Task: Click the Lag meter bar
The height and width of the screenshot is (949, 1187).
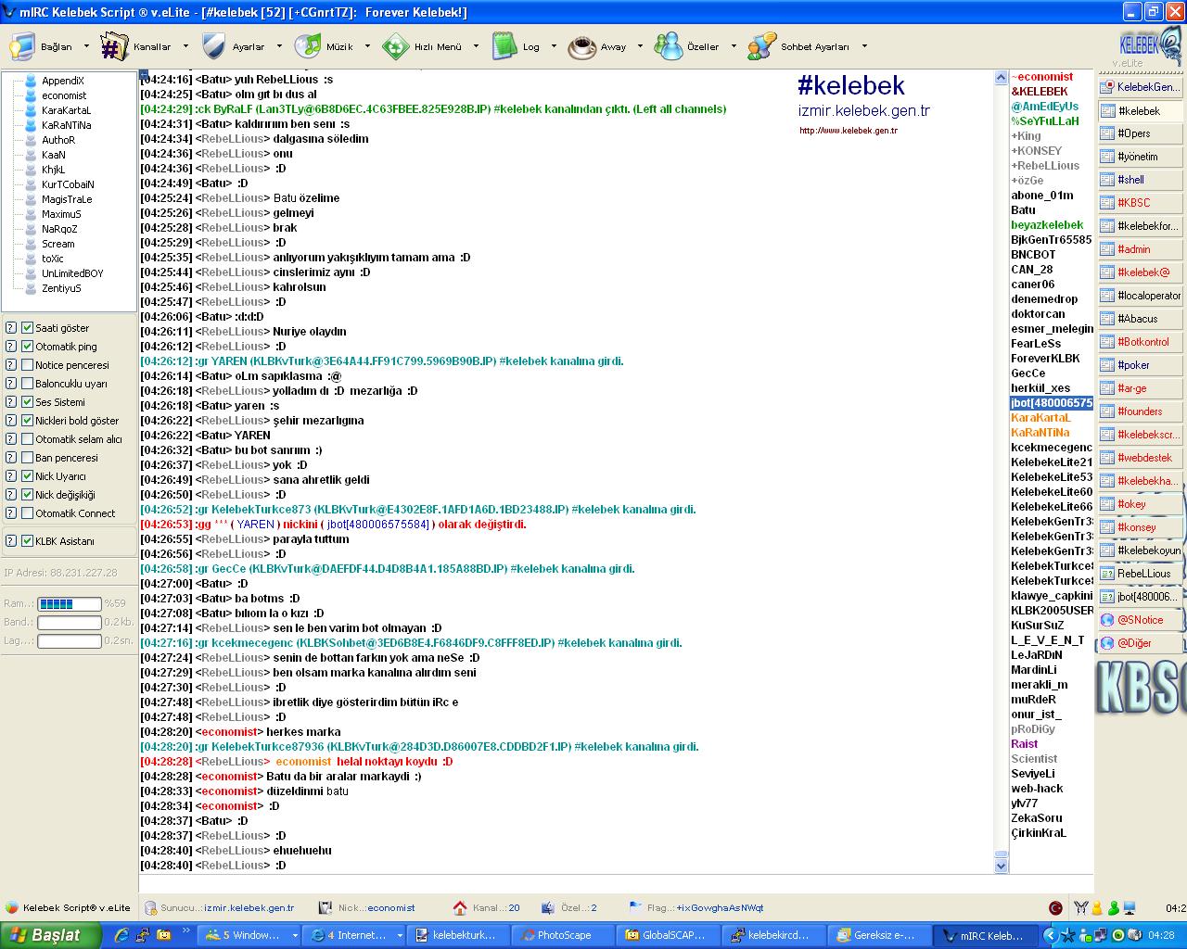Action: point(70,640)
